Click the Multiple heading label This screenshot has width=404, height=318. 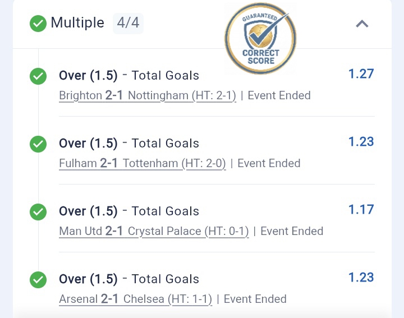pos(77,22)
